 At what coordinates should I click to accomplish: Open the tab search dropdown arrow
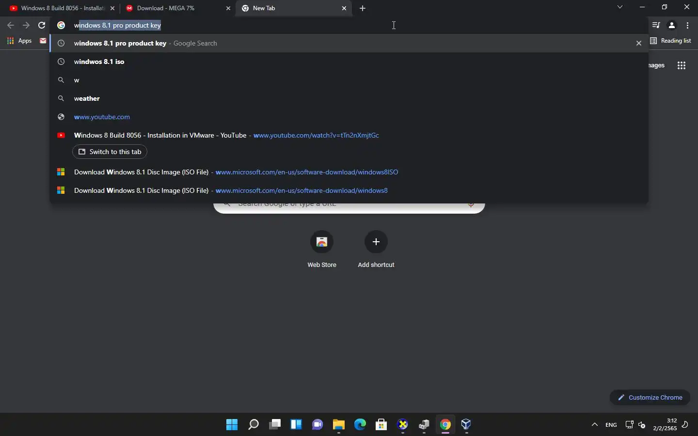(x=620, y=7)
